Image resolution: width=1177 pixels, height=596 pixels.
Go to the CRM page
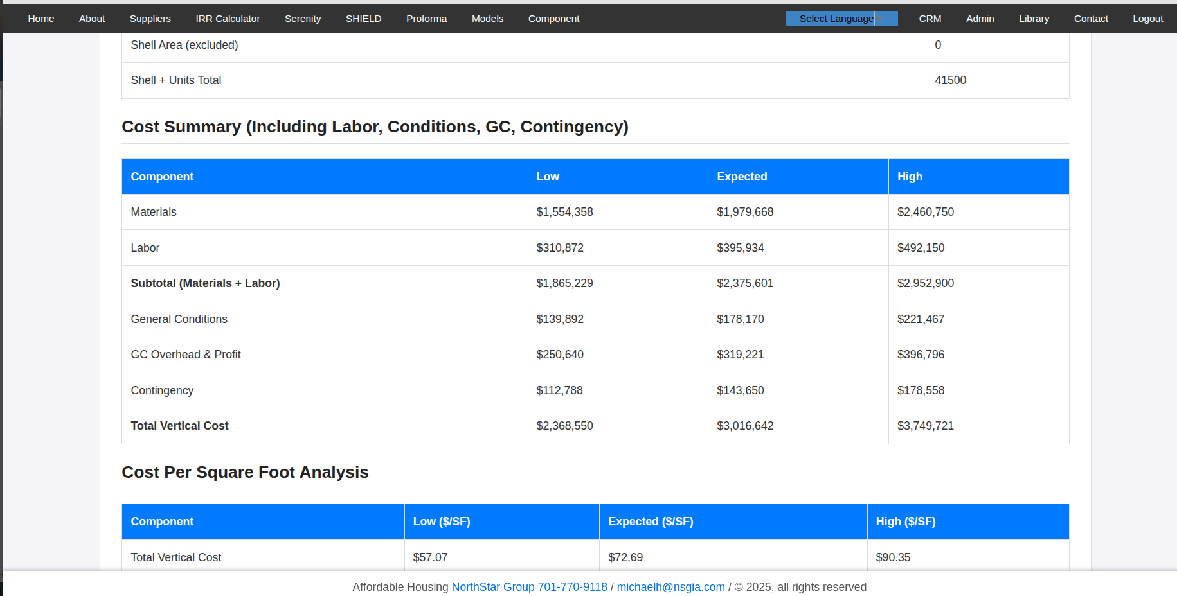point(930,19)
